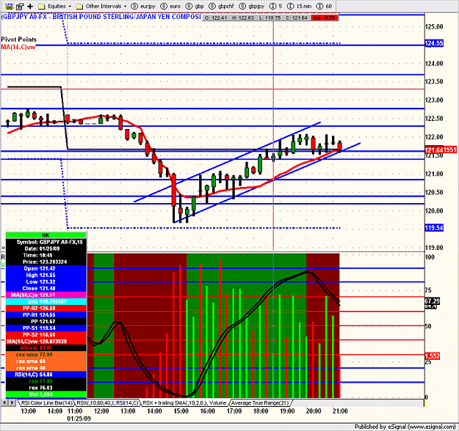This screenshot has height=431, width=459.
Task: Click the Vol 1,654 row
Action: (x=46, y=394)
